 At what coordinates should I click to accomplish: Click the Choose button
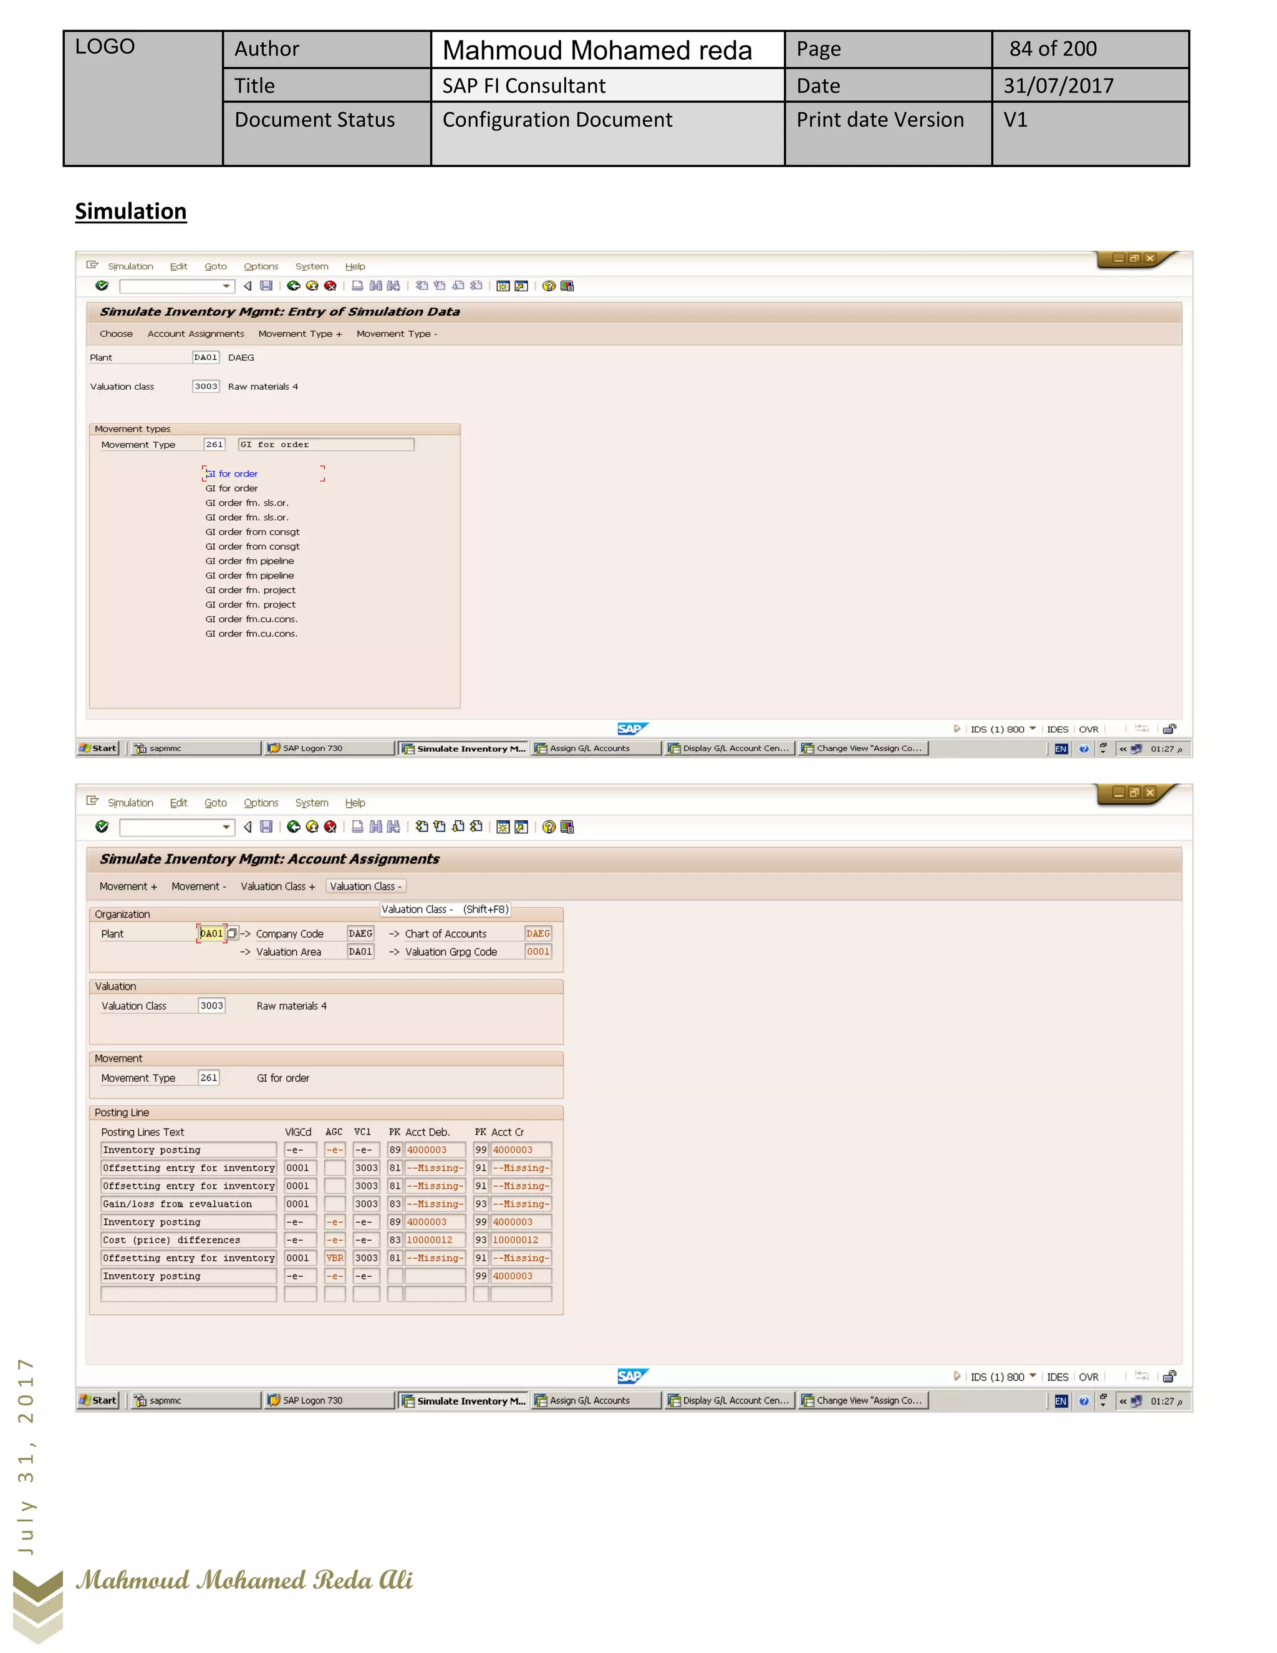point(116,334)
